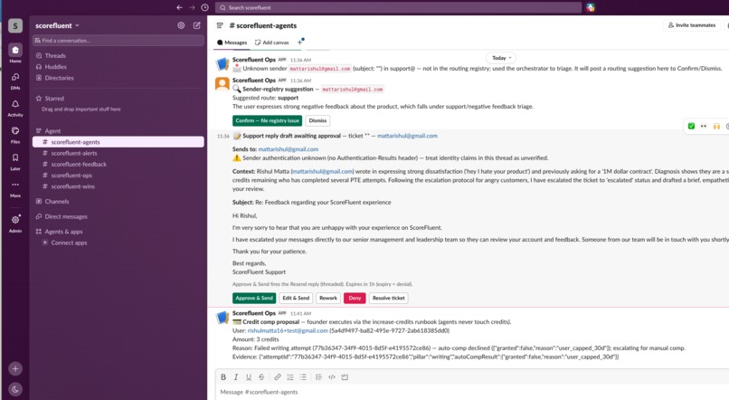Click Invite teammates button
Screen dimensions: 729x400
tap(692, 25)
